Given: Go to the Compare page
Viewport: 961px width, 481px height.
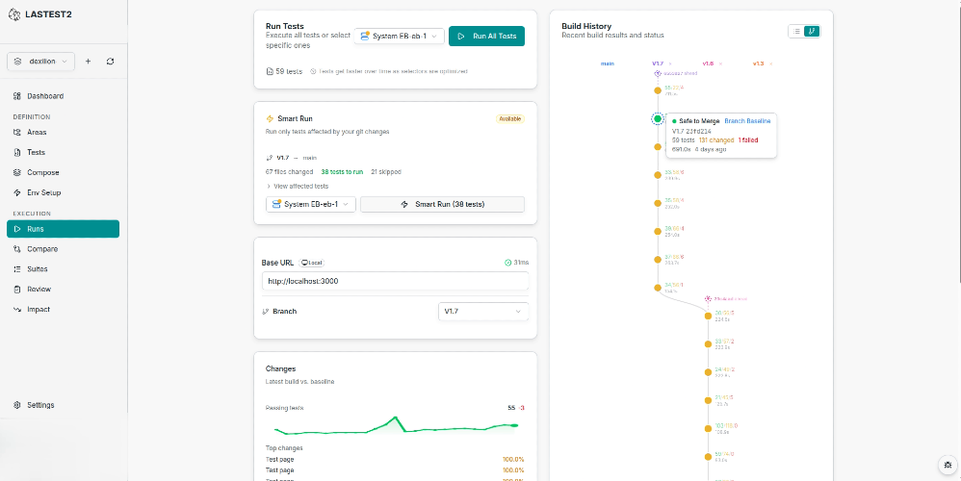Looking at the screenshot, I should [x=64, y=249].
